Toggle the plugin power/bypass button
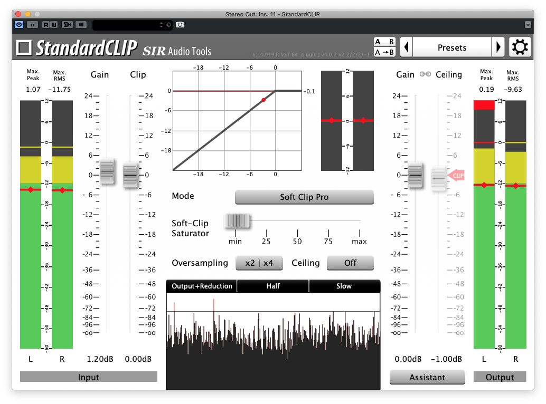The height and width of the screenshot is (404, 546). pos(19,25)
